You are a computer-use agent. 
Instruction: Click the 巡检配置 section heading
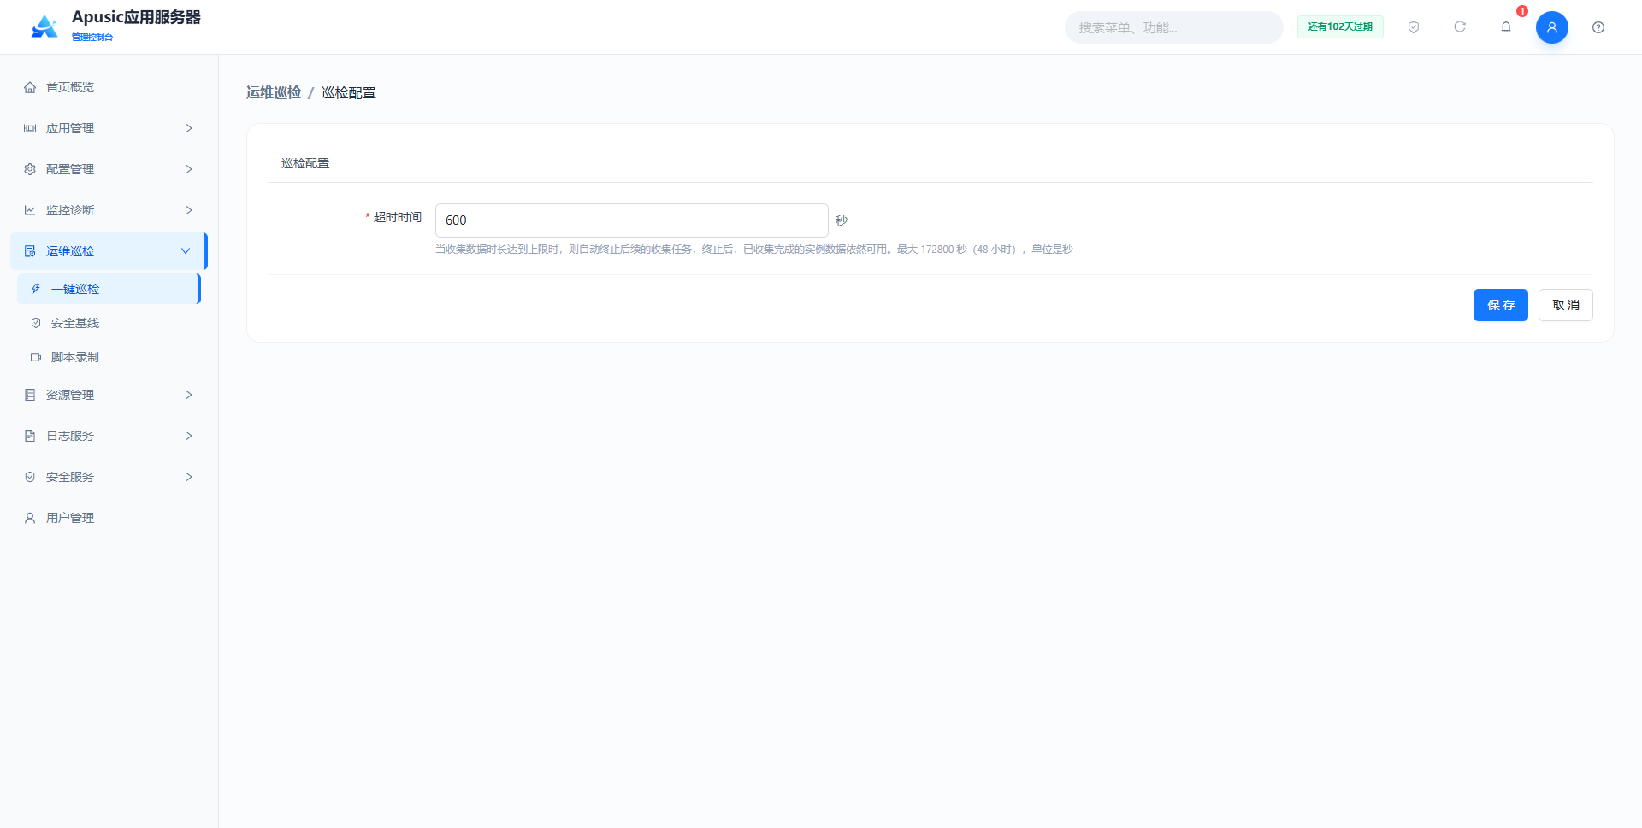(x=305, y=163)
